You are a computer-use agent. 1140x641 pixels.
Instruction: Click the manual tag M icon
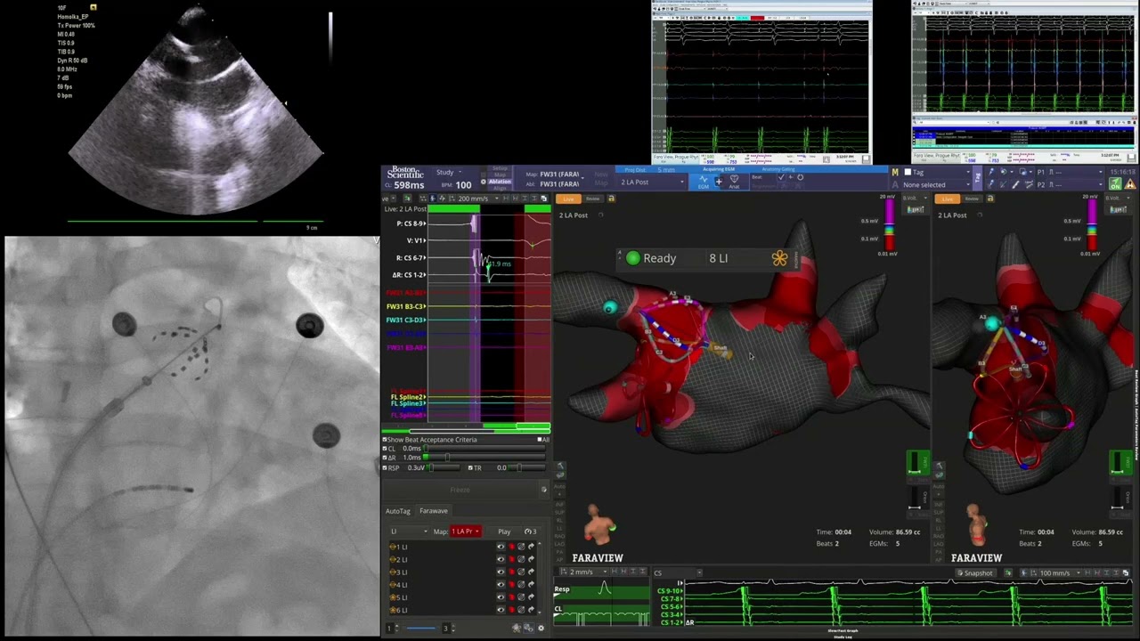coord(895,172)
